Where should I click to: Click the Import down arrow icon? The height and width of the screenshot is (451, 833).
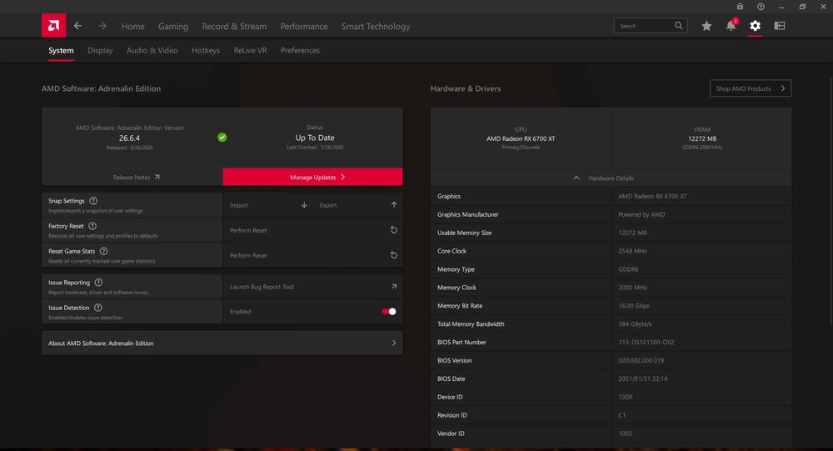pyautogui.click(x=304, y=205)
